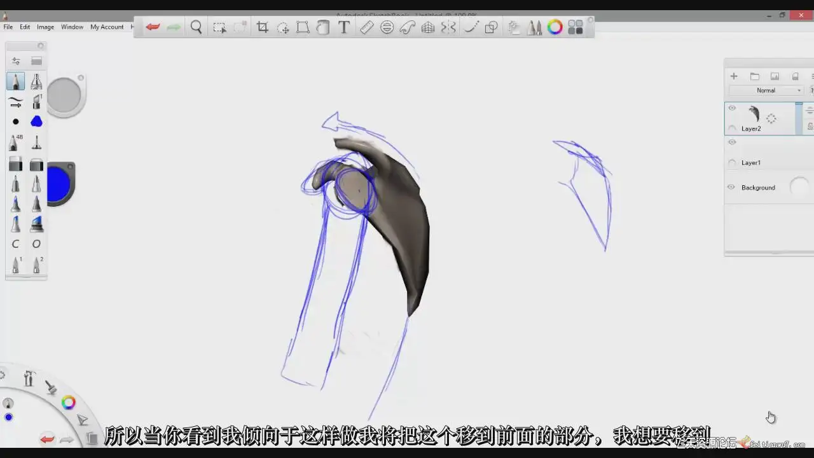
Task: Open the Edit menu
Action: 25,27
